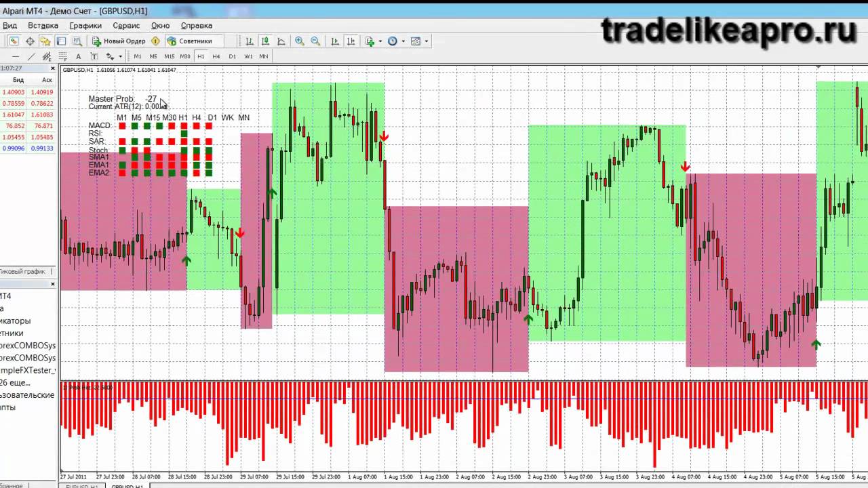Image resolution: width=868 pixels, height=488 pixels.
Task: Open the Strategy Tester magnifier icon
Action: 77,41
